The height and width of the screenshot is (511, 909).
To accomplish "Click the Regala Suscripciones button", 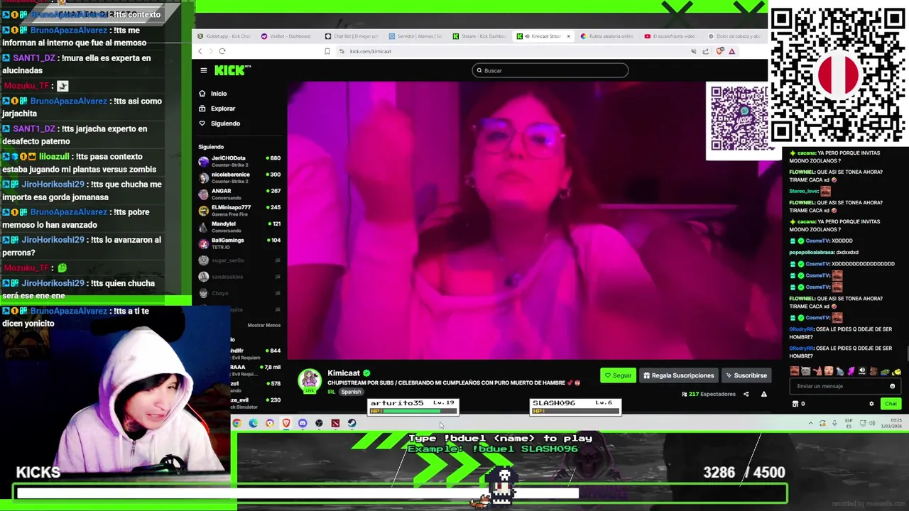I will 678,375.
